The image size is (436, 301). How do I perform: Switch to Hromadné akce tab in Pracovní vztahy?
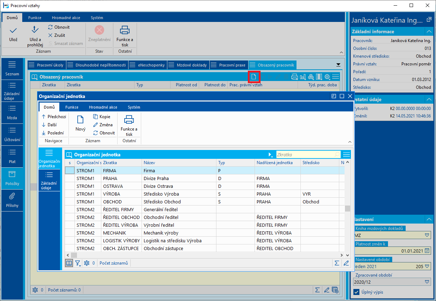click(x=66, y=18)
